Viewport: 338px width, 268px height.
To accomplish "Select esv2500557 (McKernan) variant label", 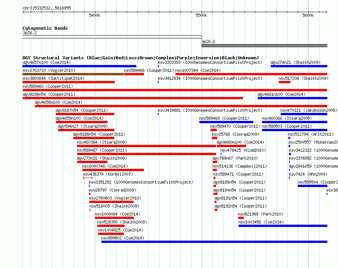I will (313, 143).
